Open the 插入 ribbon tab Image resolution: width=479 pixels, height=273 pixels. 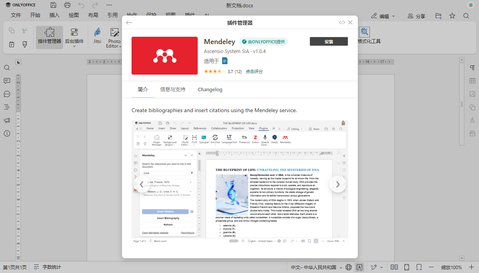[55, 15]
